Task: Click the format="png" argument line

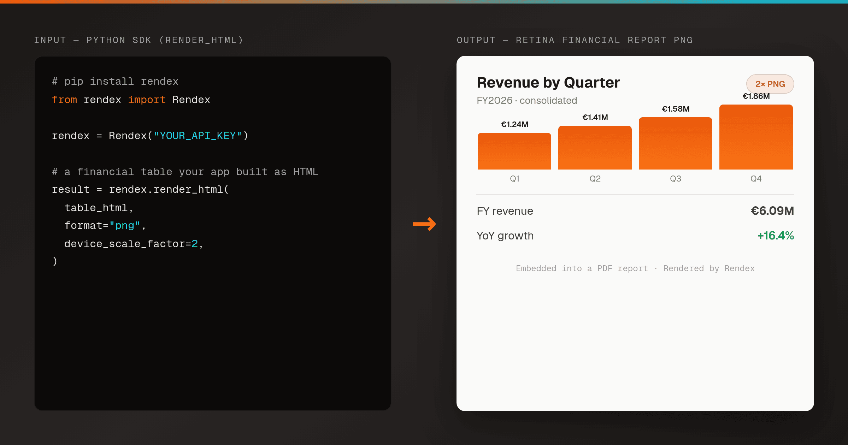Action: click(105, 226)
